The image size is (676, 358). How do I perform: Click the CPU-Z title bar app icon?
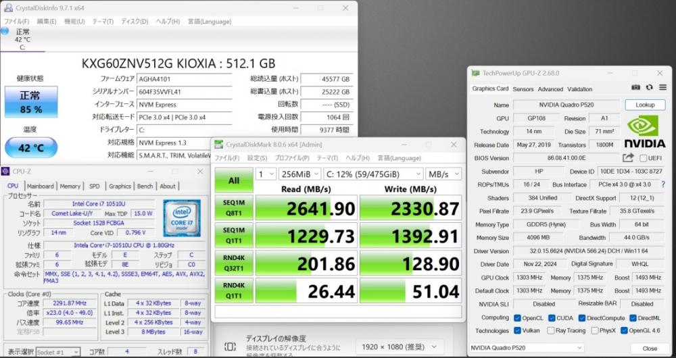[x=5, y=171]
